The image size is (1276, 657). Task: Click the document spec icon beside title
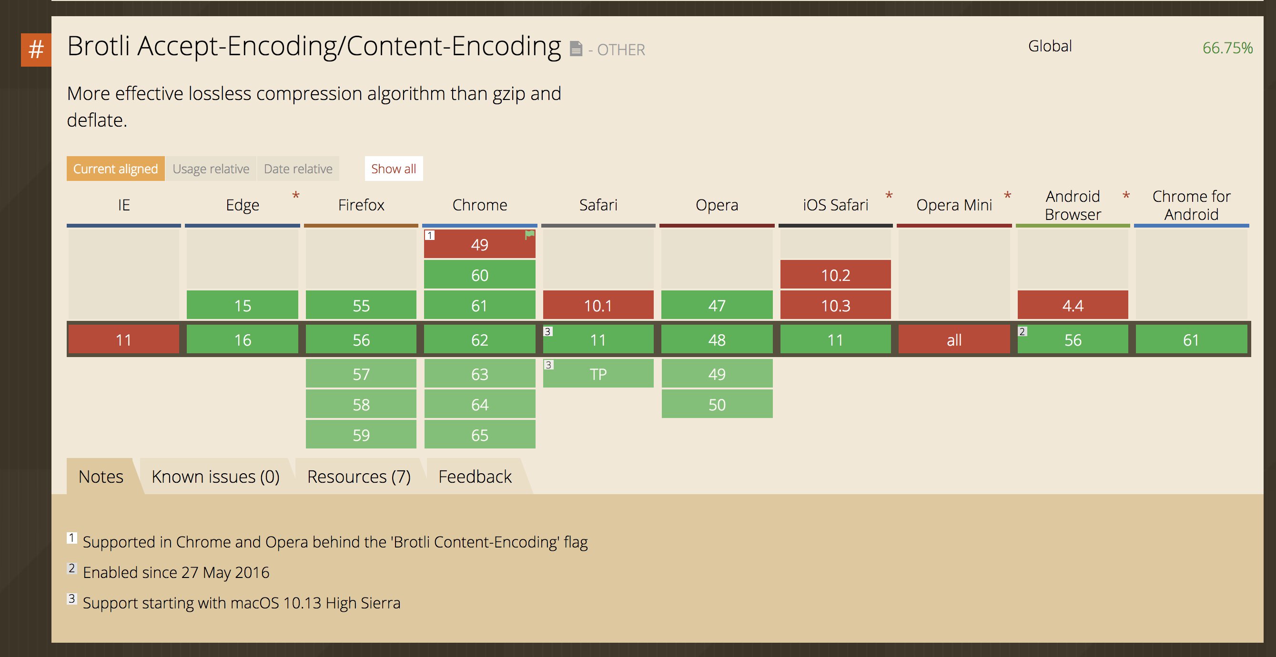coord(576,49)
